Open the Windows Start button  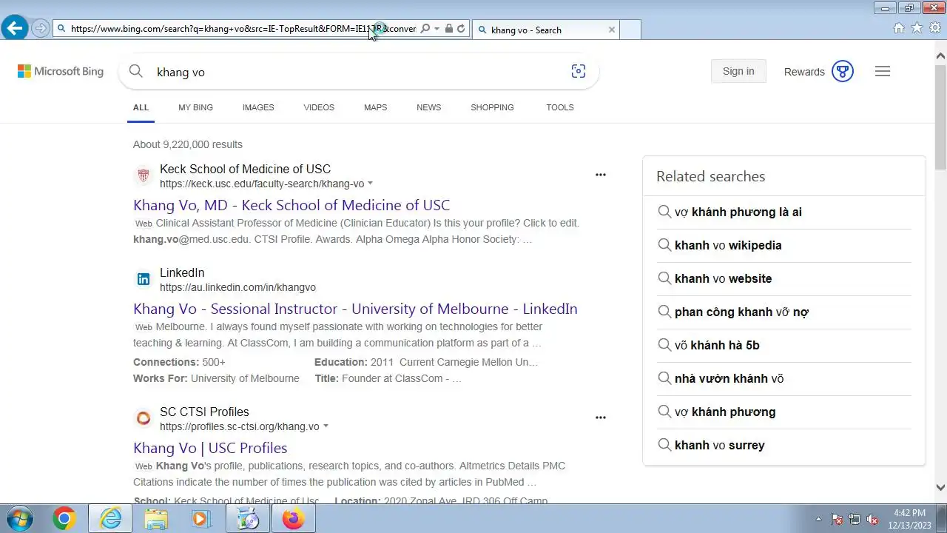19,518
